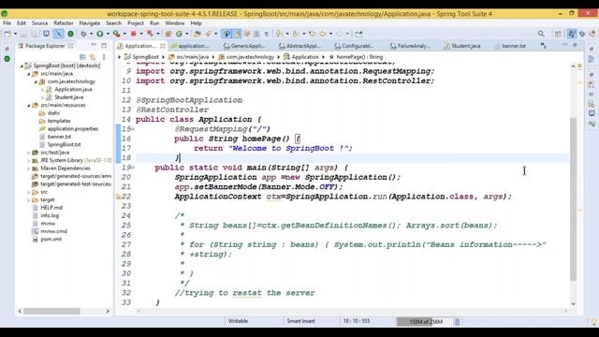Click line 15 folding marker
The height and width of the screenshot is (337, 599).
click(x=133, y=129)
